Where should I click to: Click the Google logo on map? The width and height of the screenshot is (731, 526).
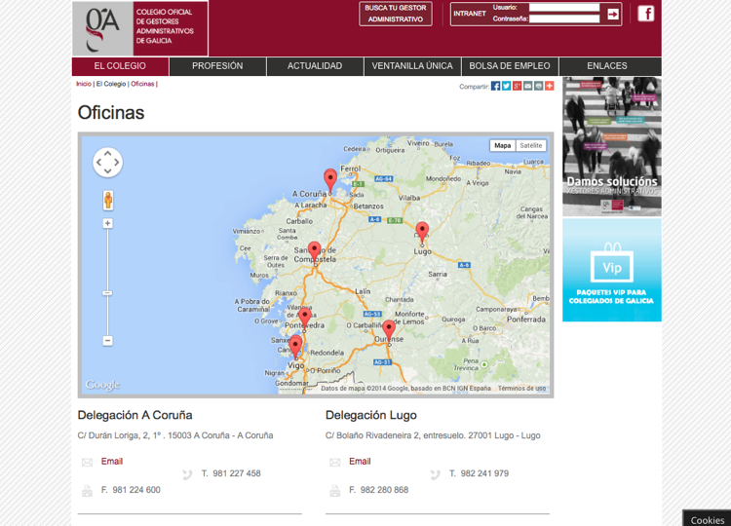[102, 385]
